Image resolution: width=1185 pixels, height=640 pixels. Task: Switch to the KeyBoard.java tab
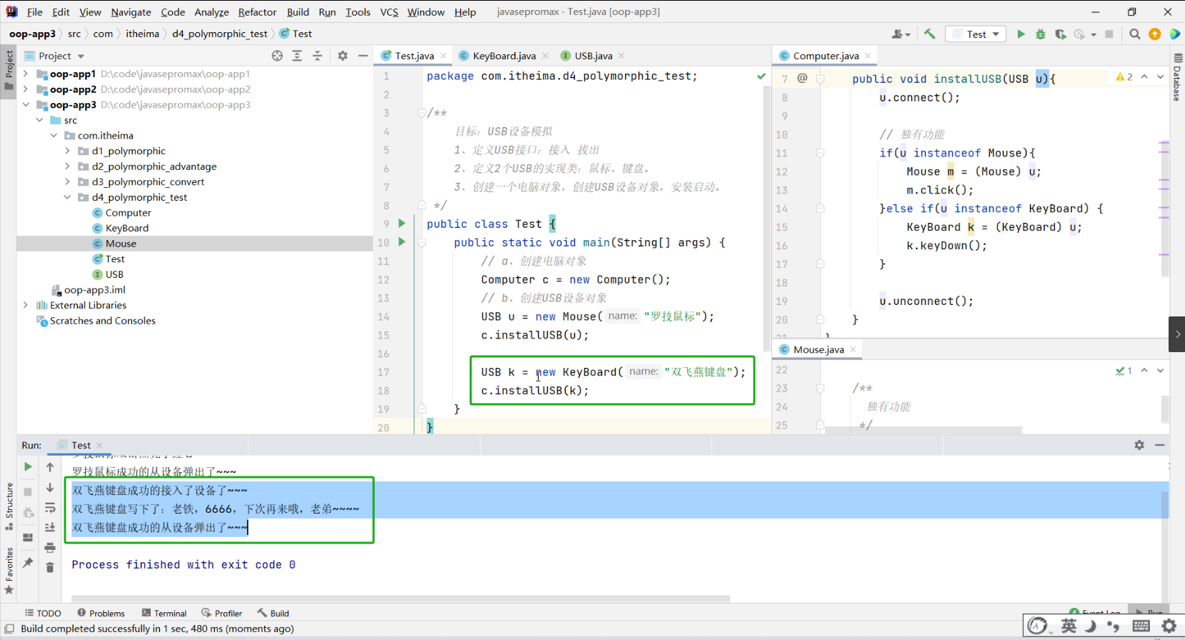504,56
